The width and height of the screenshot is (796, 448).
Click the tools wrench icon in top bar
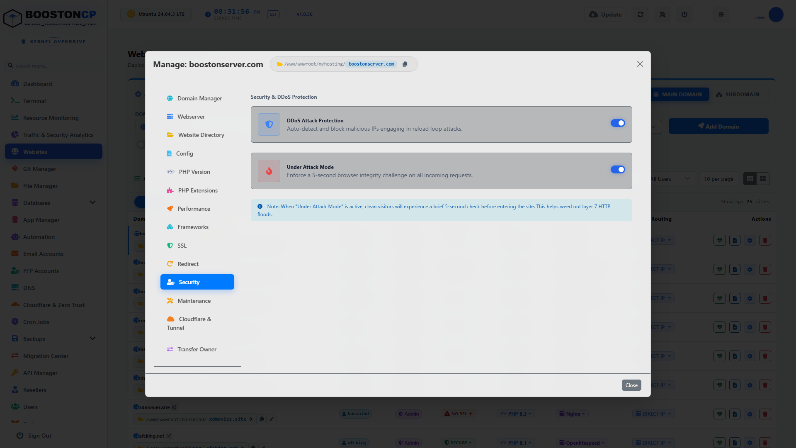pyautogui.click(x=663, y=15)
